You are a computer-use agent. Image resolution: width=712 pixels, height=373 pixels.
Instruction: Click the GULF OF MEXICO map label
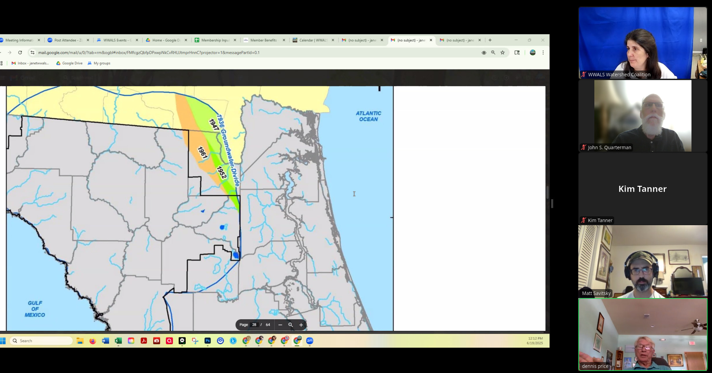[x=35, y=309]
